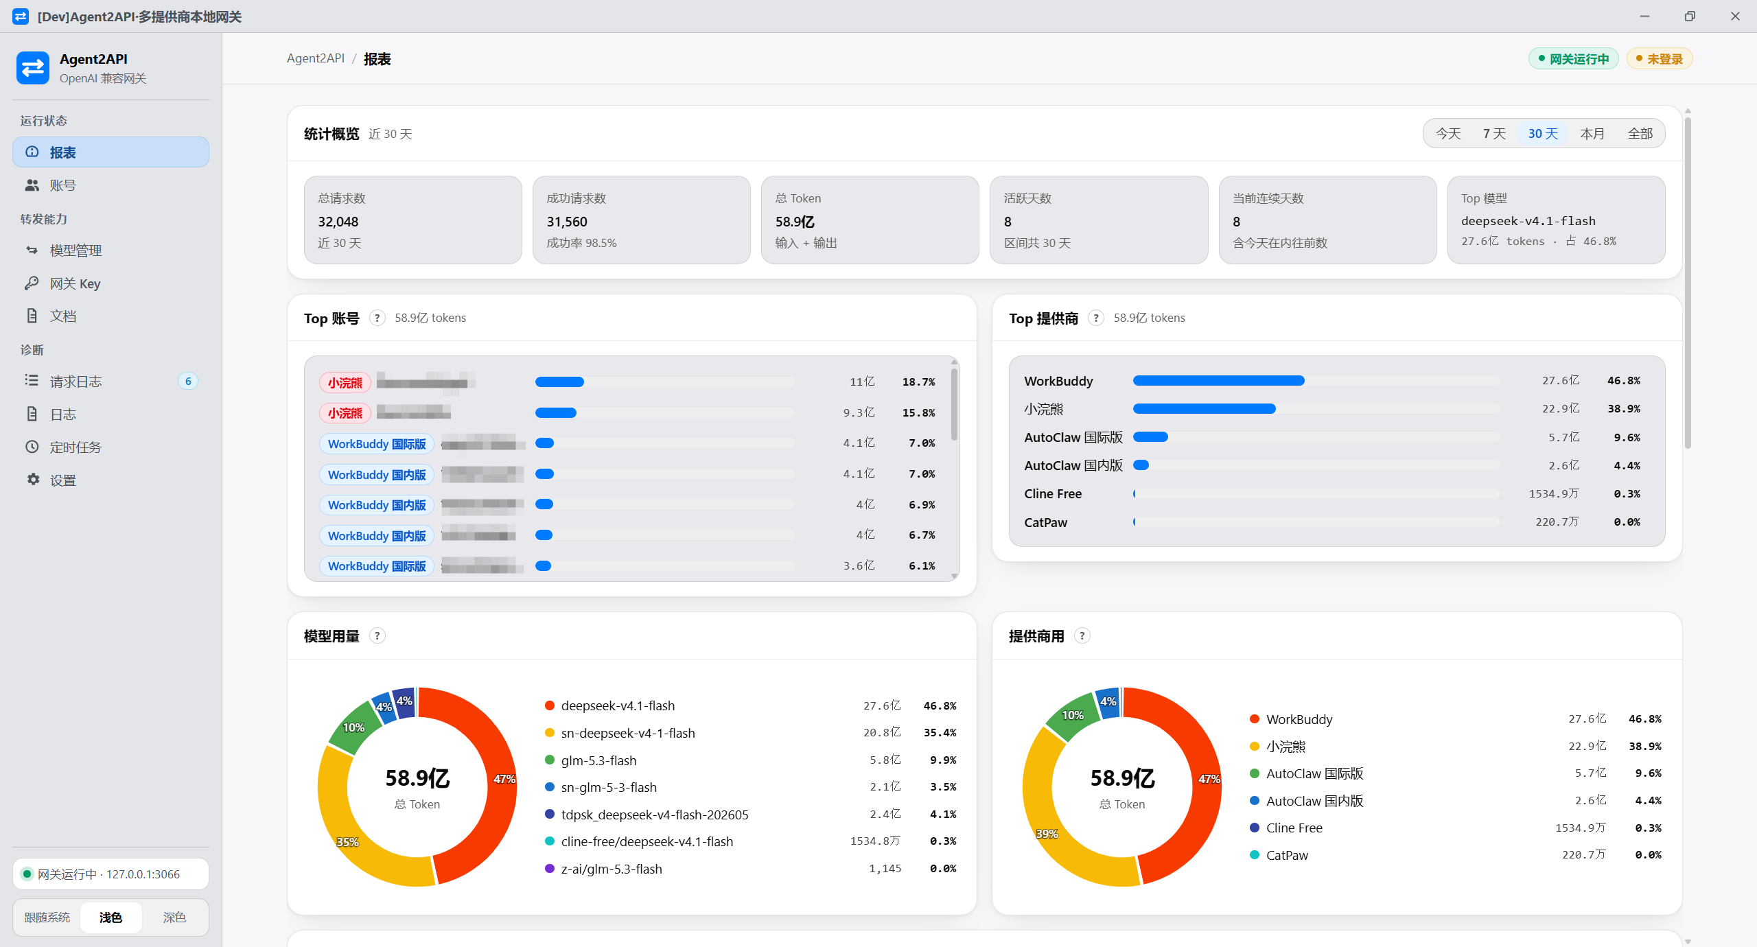Select 7 天 time range
Screen dimensions: 1757x947
pyautogui.click(x=1494, y=133)
